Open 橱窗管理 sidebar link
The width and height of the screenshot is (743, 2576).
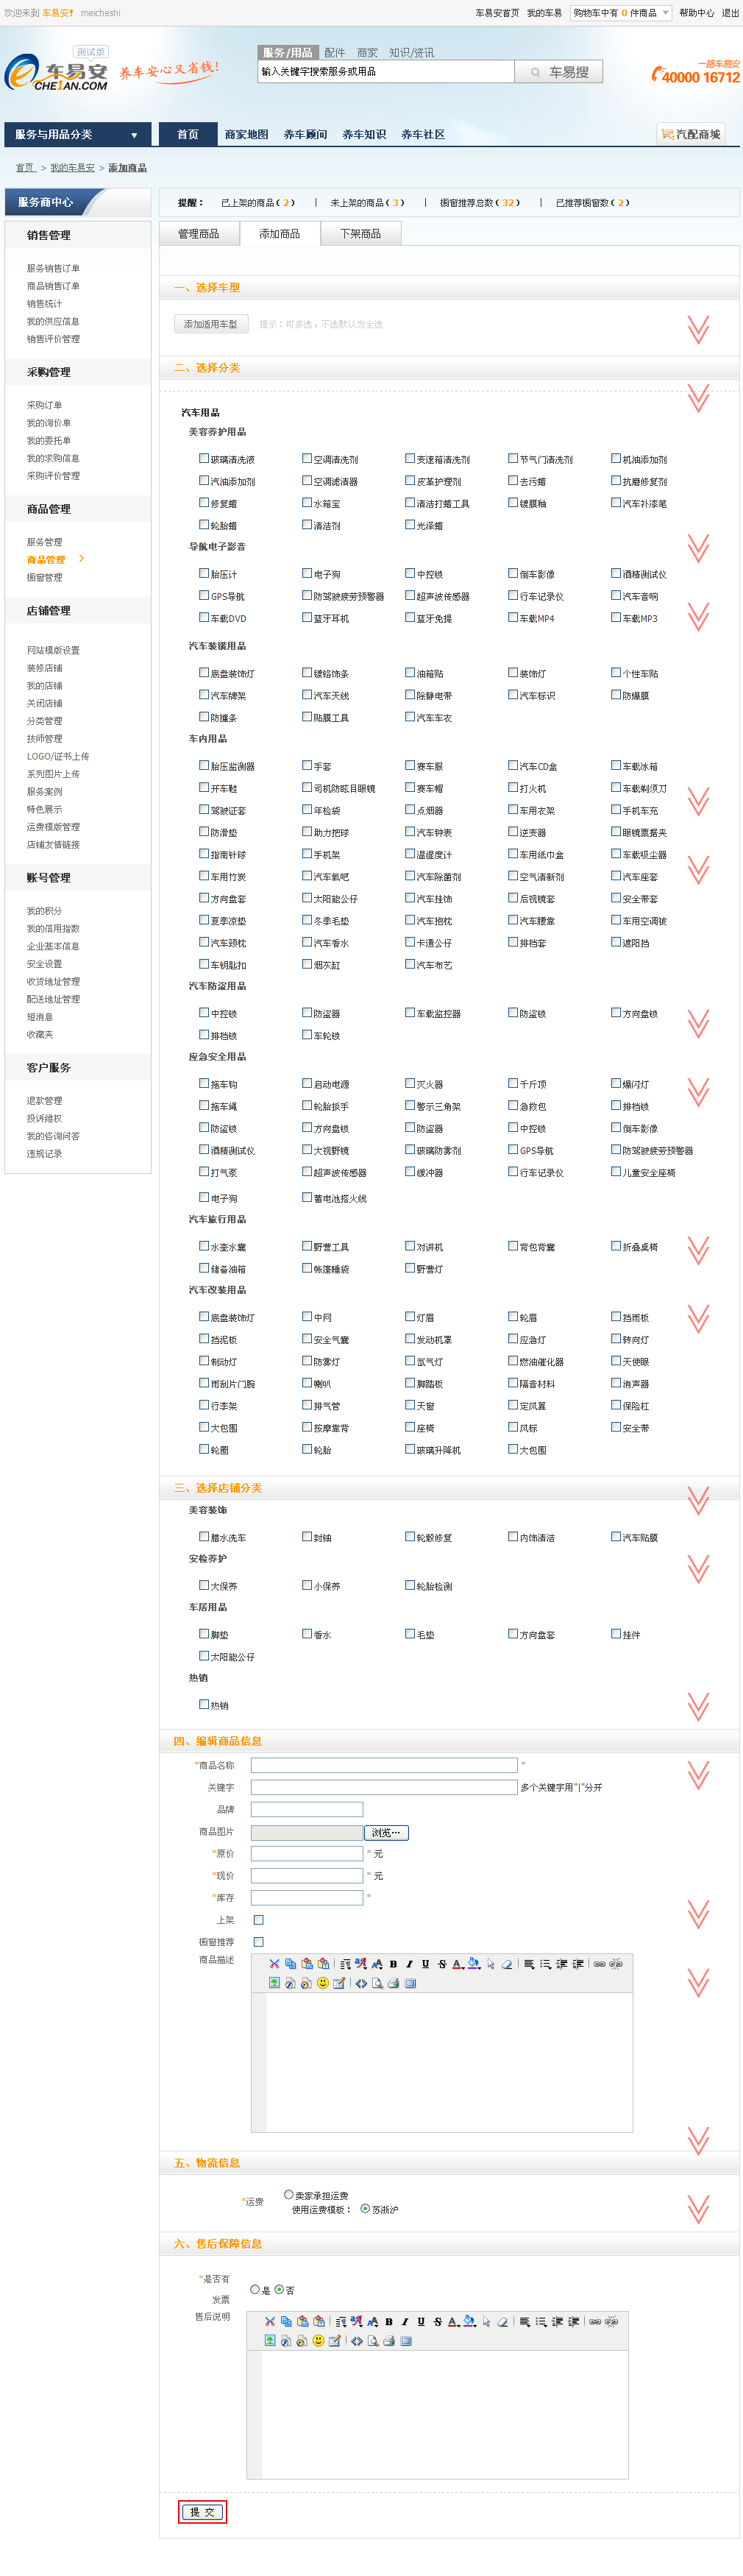[x=44, y=577]
